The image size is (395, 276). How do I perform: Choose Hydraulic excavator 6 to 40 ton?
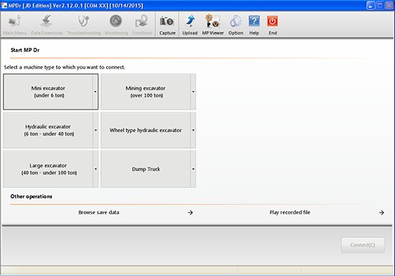point(48,130)
